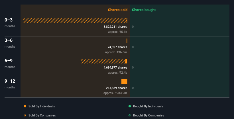The image size is (234, 119).
Task: Click the '0–3' months row label
Action: [9, 20]
